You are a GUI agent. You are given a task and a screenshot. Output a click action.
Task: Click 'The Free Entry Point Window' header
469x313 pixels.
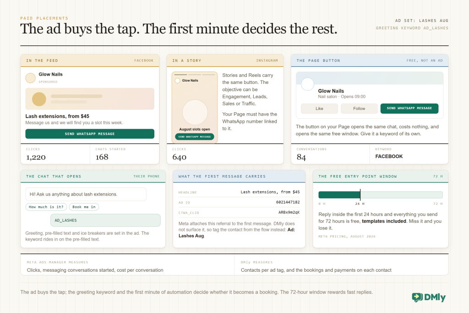pyautogui.click(x=381, y=176)
